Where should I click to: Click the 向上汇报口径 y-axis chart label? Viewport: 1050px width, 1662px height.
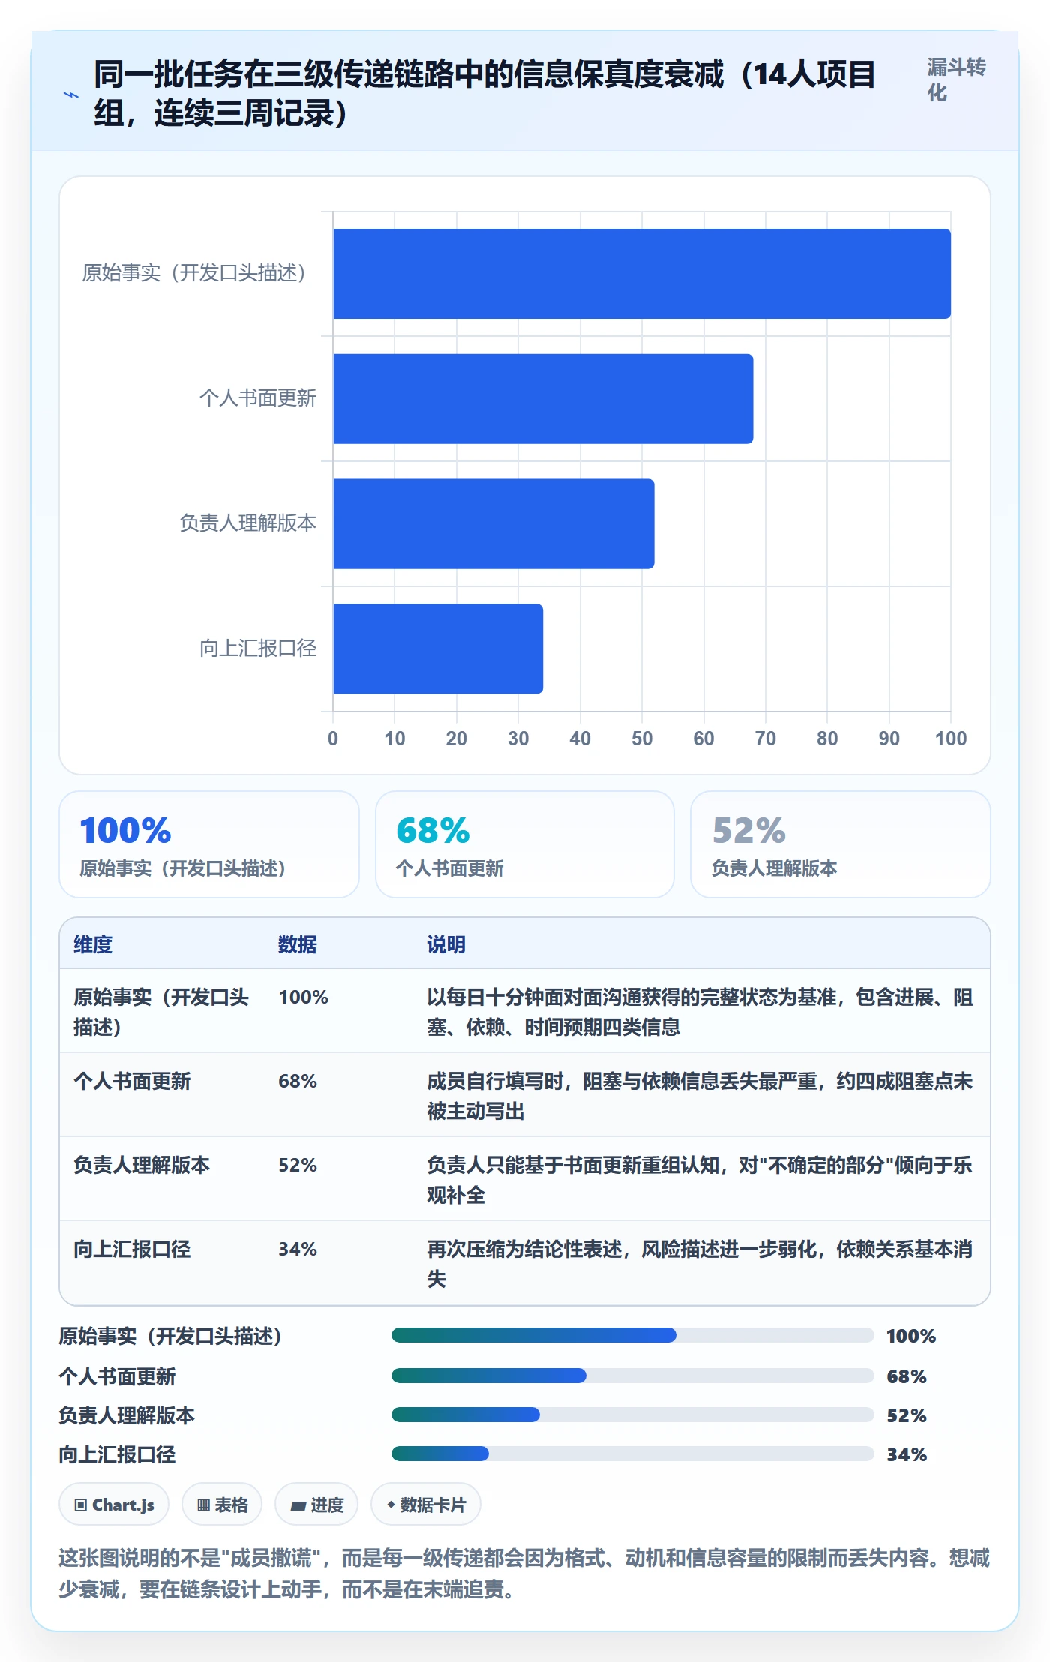(258, 648)
